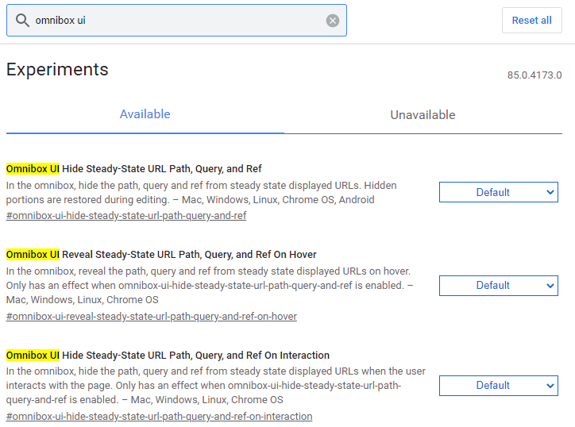Open the Hide On Interaction flag's Default dropdown
Viewport: 575px width, 427px height.
pos(498,386)
